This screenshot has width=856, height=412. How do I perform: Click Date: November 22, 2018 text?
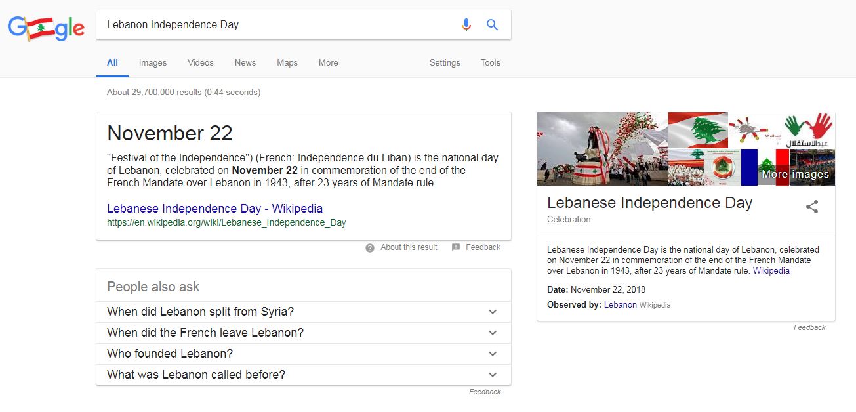[x=596, y=289]
